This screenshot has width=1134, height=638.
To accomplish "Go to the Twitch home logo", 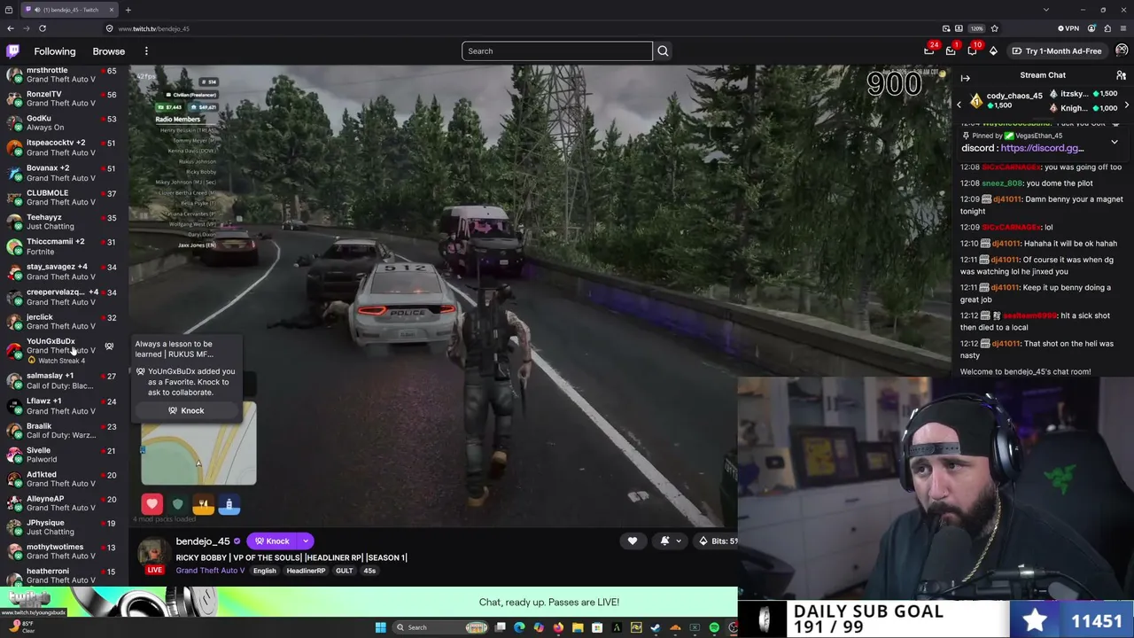I will point(13,51).
